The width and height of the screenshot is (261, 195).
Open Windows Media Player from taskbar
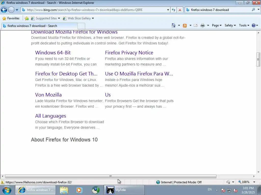tap(80, 190)
